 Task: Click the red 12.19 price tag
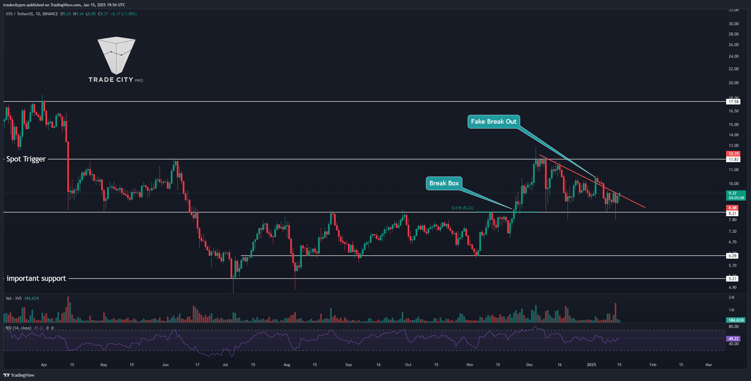pos(733,154)
